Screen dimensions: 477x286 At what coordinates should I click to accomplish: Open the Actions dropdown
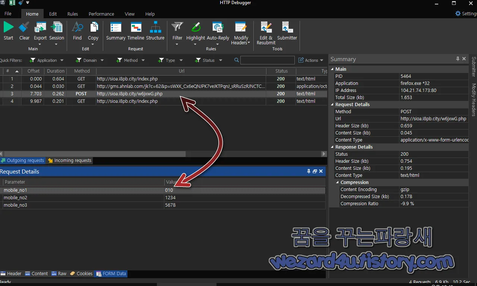click(311, 60)
